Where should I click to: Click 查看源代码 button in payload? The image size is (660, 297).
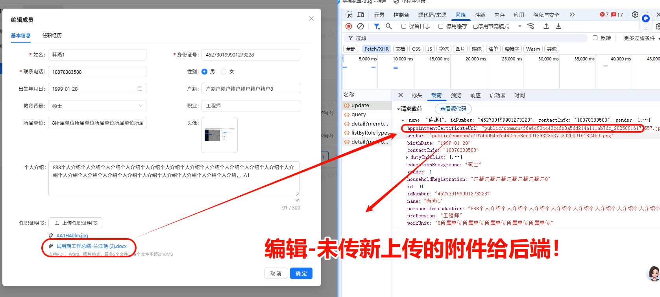point(453,109)
